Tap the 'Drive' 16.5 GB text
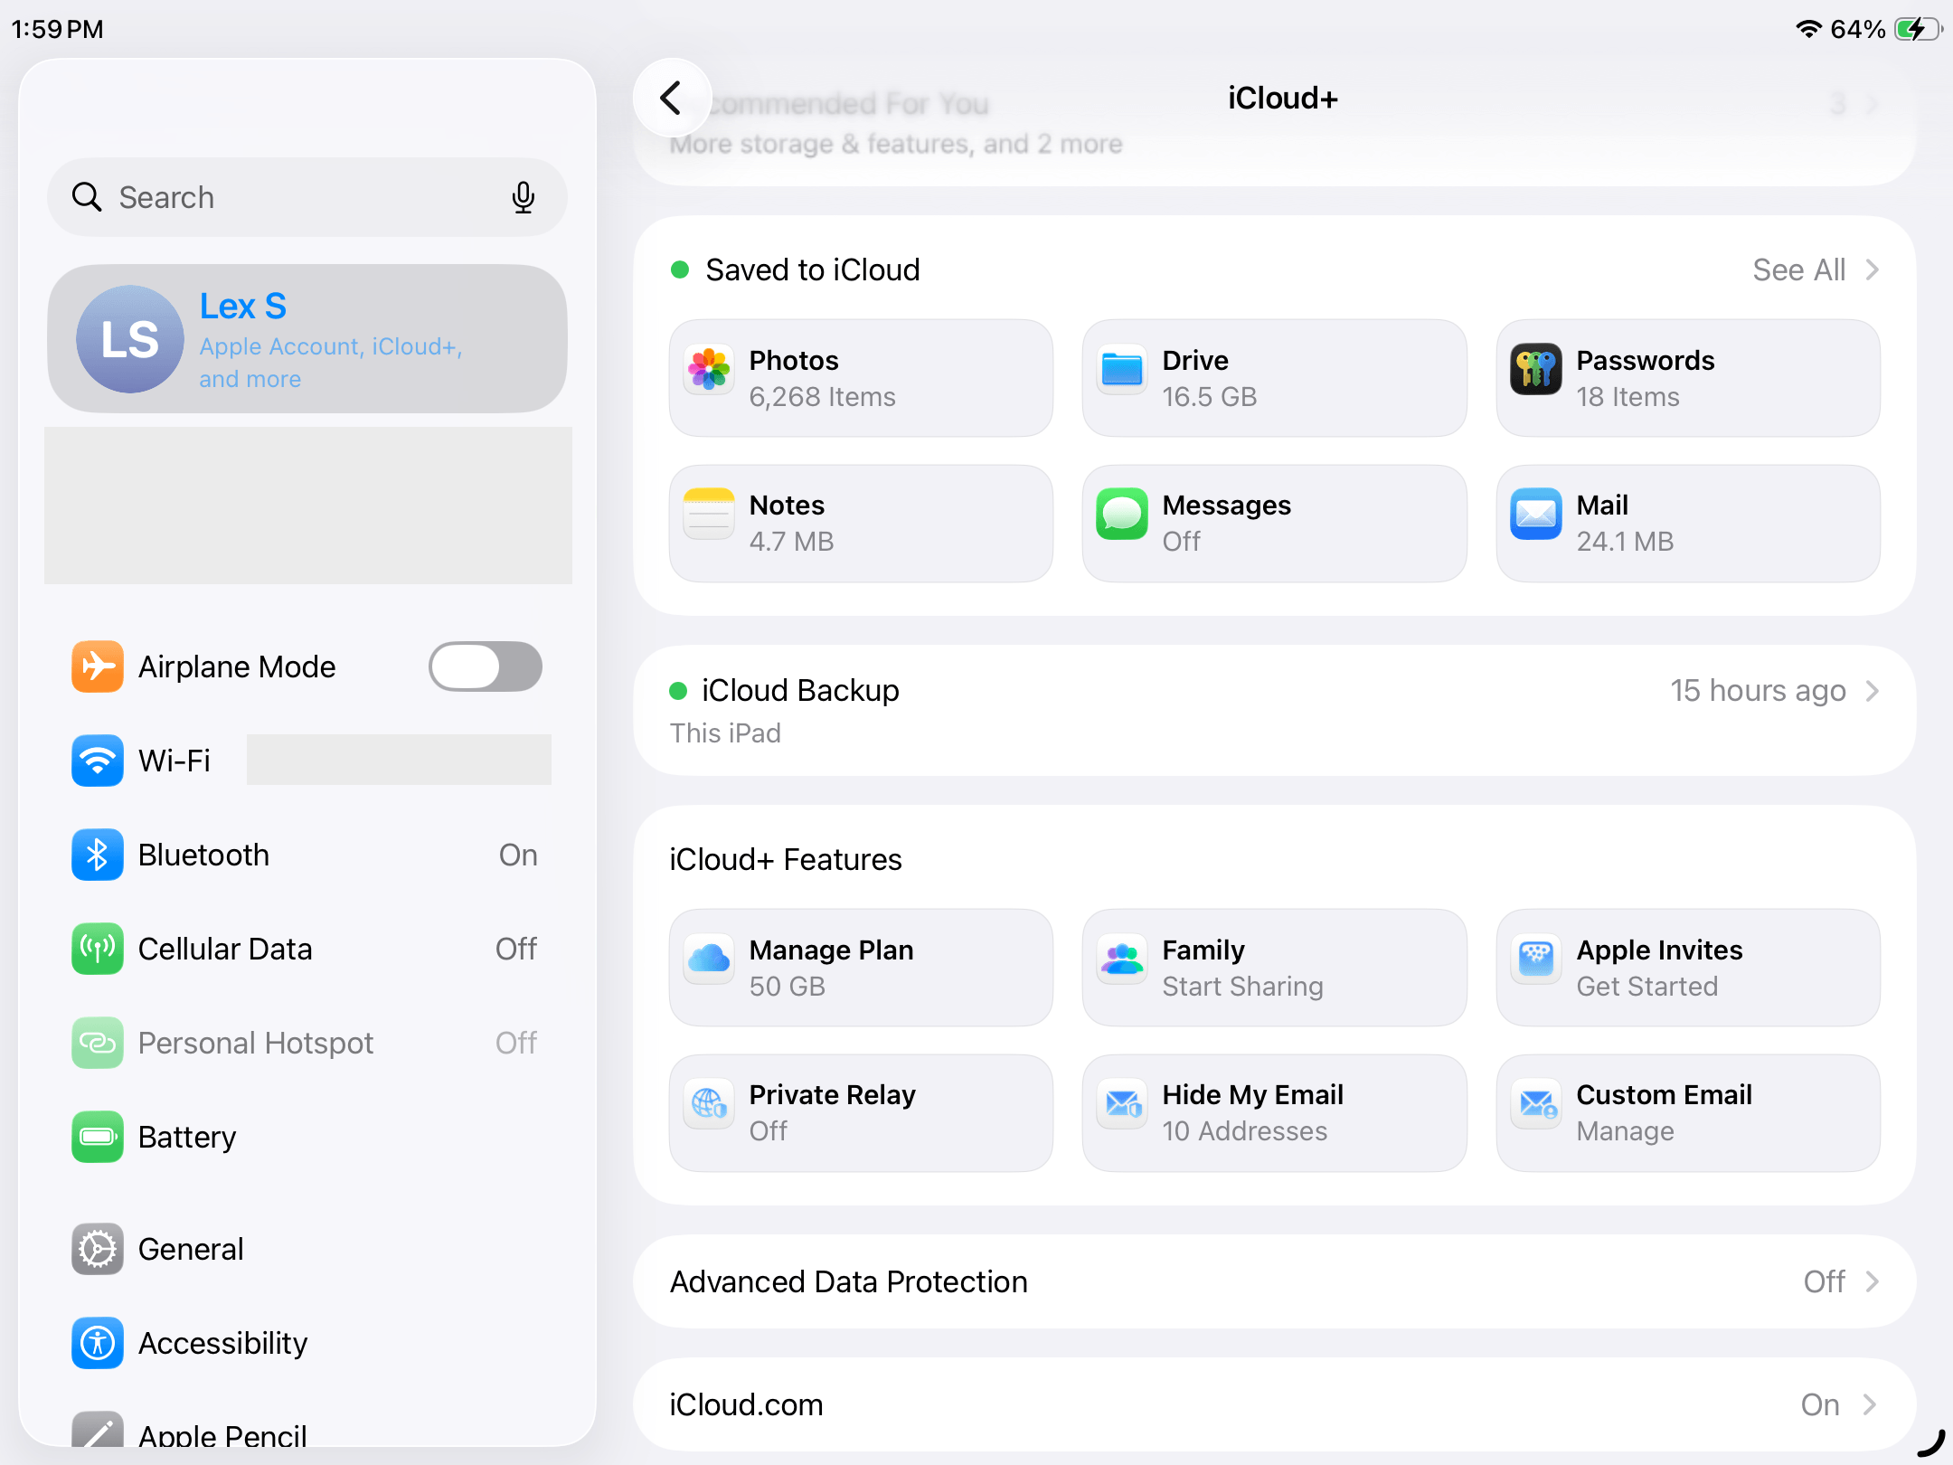This screenshot has height=1465, width=1953. tap(1210, 378)
